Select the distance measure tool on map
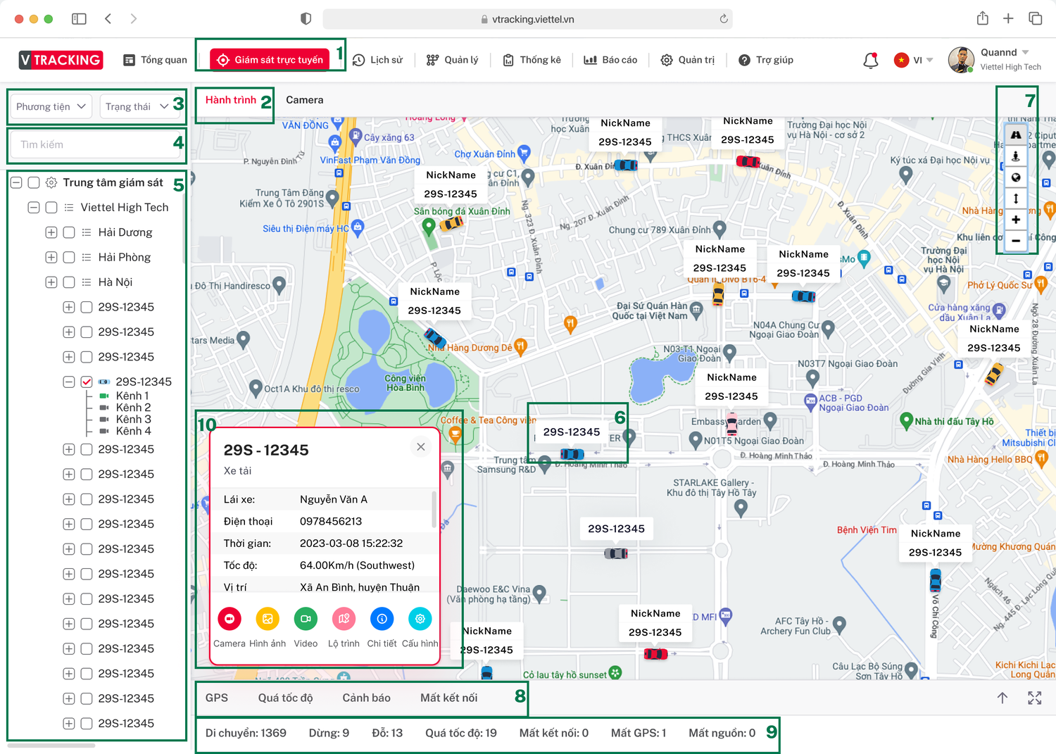Screen dimensions: 1056x754 click(1016, 199)
